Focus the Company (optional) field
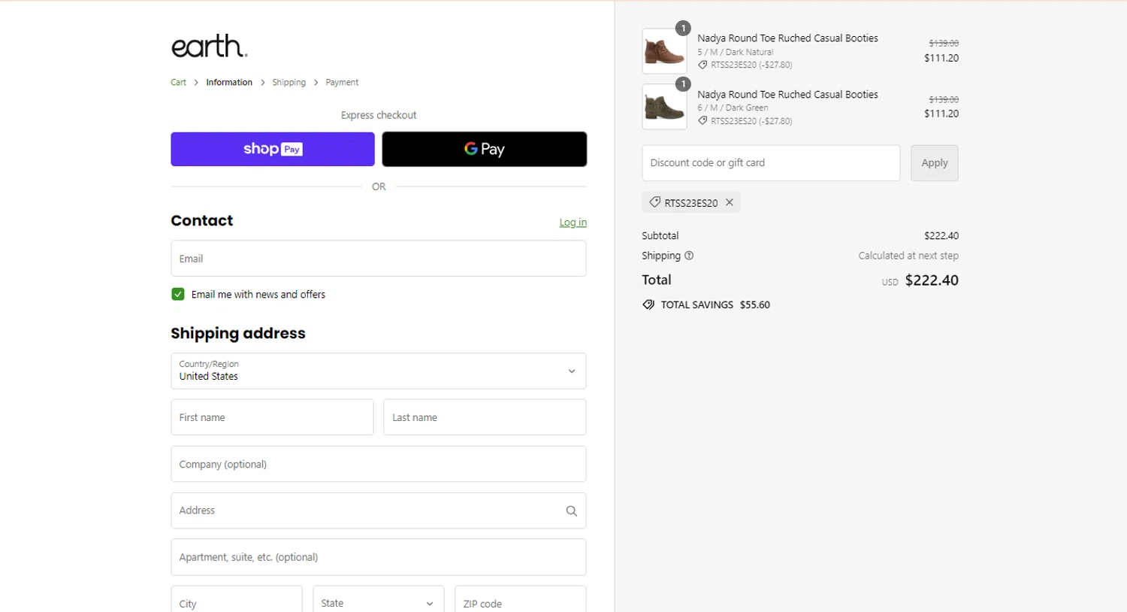 (379, 464)
